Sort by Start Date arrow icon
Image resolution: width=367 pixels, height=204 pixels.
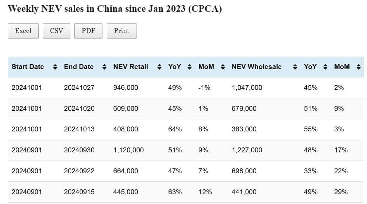click(x=55, y=67)
